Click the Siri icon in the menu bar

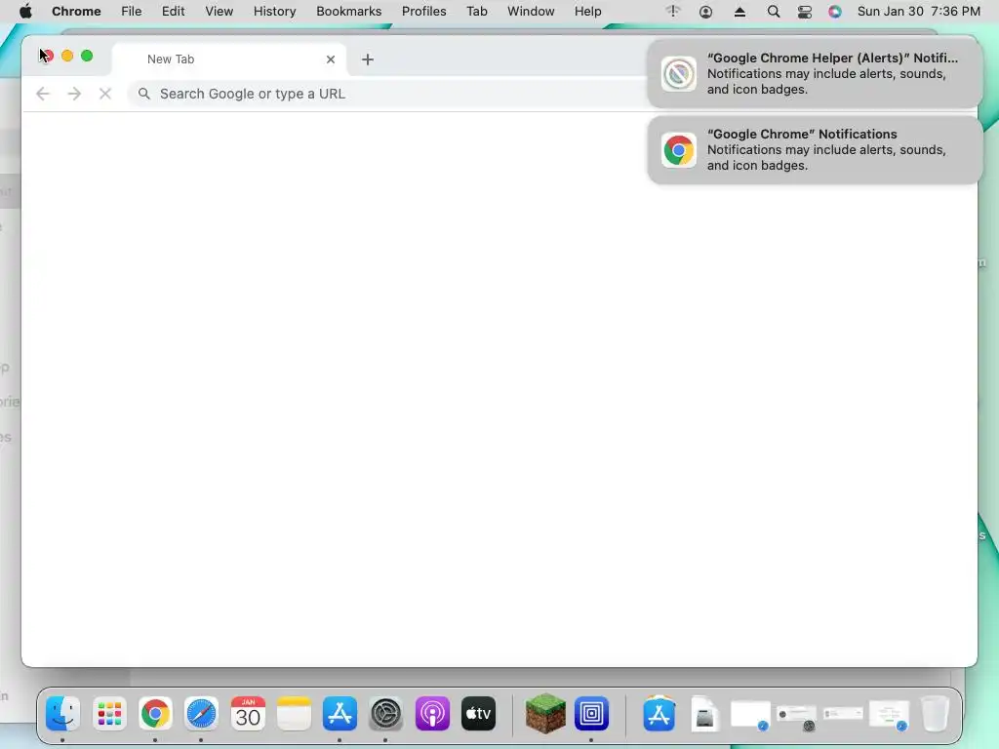pyautogui.click(x=835, y=12)
